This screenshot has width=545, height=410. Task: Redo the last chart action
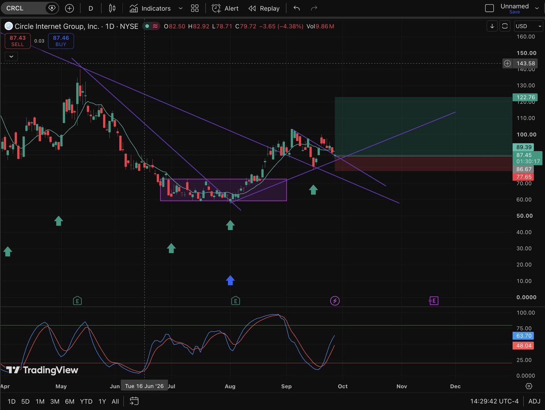(314, 8)
